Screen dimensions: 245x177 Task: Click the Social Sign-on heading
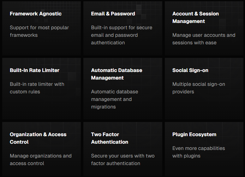[x=190, y=70]
